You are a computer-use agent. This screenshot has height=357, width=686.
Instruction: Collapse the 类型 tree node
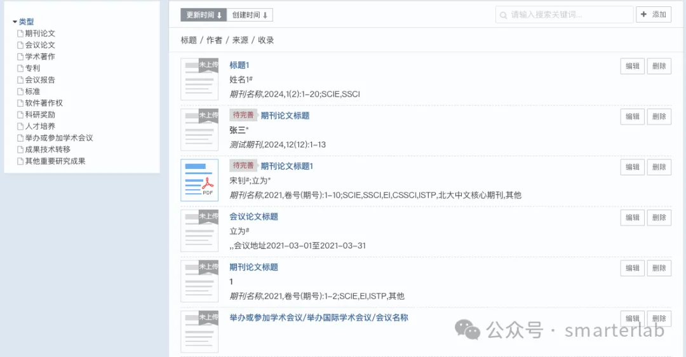tap(15, 22)
